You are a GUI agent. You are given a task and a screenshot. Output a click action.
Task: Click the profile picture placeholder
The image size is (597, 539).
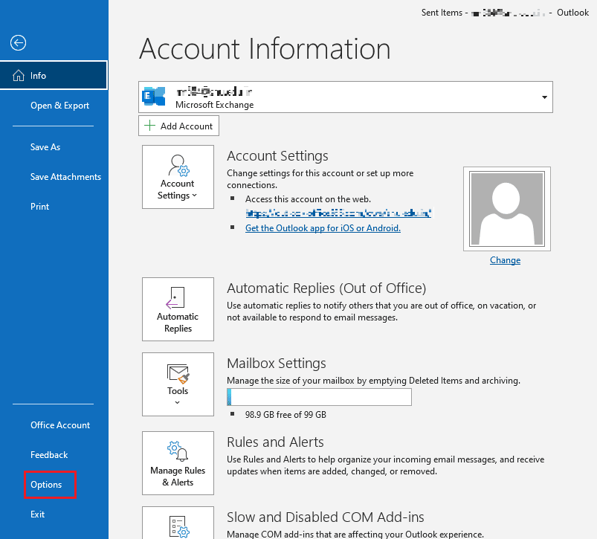click(x=506, y=208)
